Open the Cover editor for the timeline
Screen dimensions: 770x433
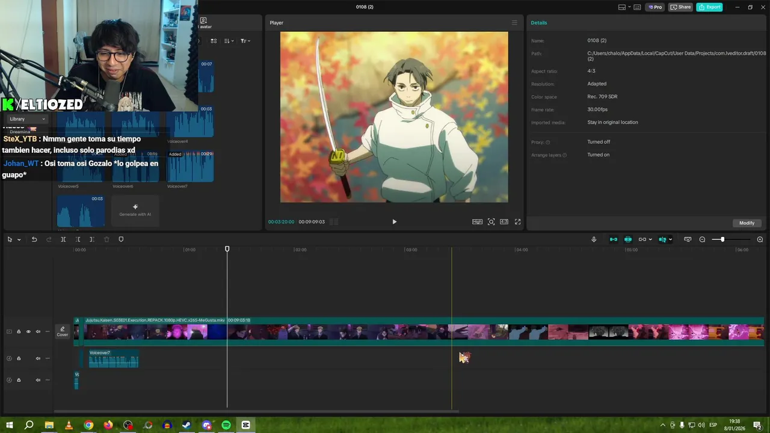pos(63,331)
